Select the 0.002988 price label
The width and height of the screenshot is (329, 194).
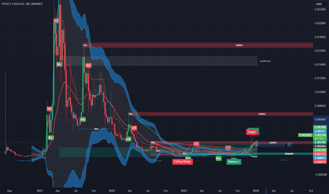(320, 127)
